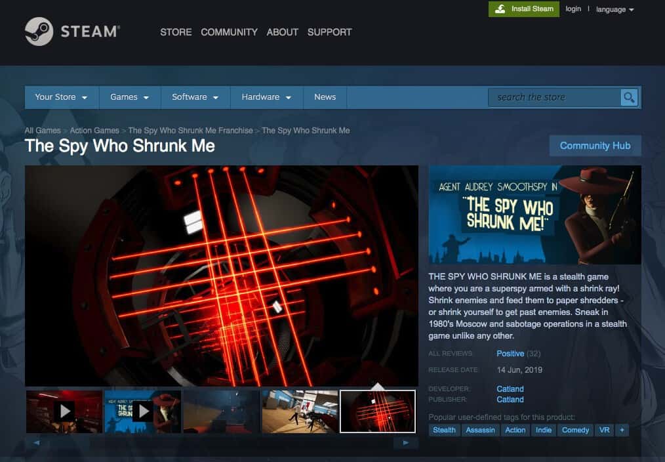Image resolution: width=665 pixels, height=462 pixels.
Task: Expand the Games dropdown menu
Action: [x=130, y=97]
